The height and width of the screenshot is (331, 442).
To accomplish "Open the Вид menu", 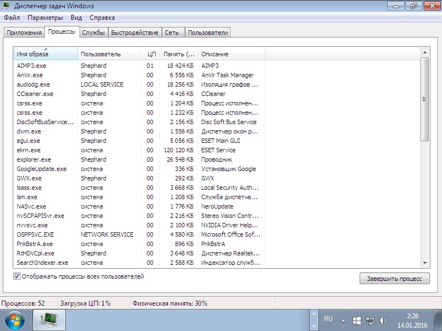I will [76, 18].
